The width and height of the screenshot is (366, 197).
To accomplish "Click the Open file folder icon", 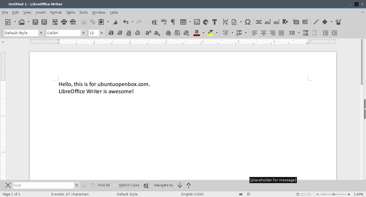I will point(21,22).
